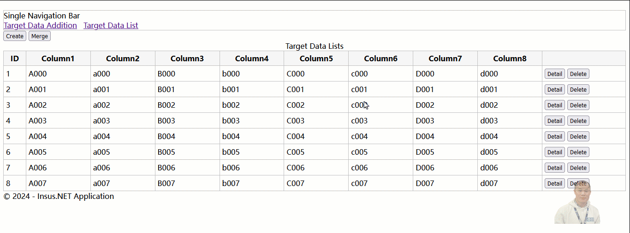Open Detail for row A006
Screen dimensions: 630x233
tap(555, 168)
